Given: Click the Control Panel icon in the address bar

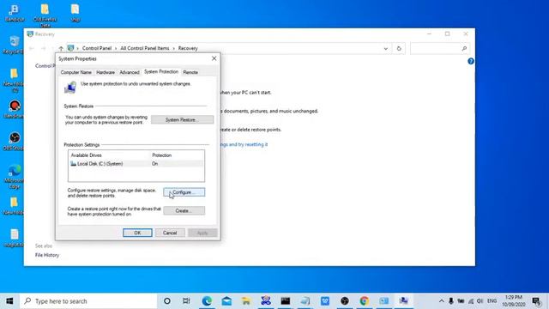Looking at the screenshot, I should [70, 48].
